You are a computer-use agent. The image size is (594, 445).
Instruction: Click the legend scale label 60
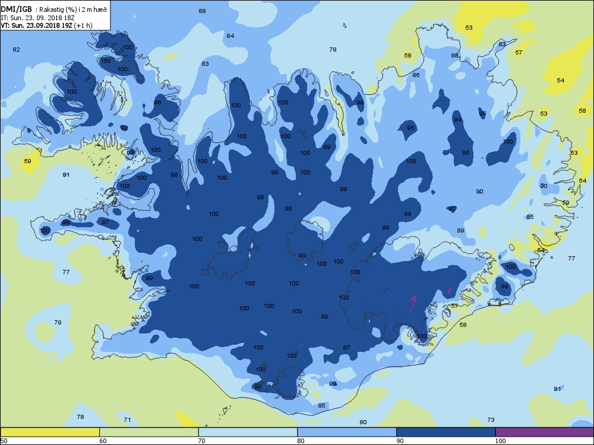click(103, 441)
